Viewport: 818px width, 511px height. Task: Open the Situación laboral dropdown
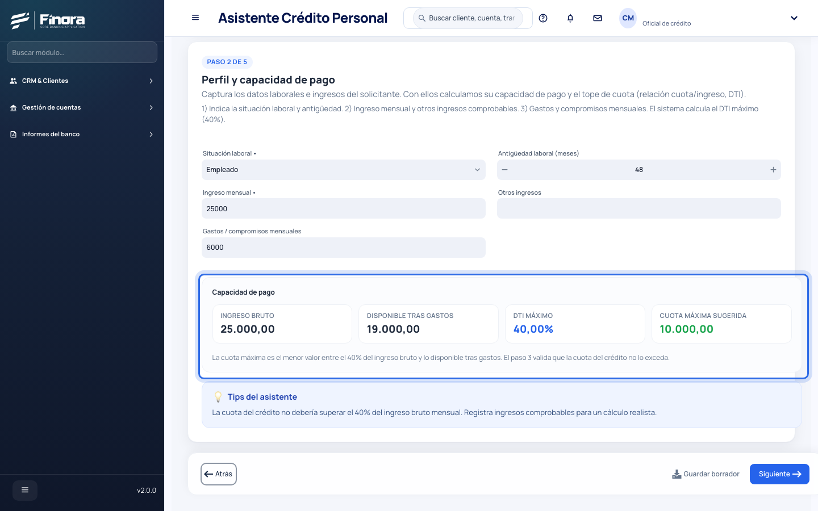[x=344, y=170]
